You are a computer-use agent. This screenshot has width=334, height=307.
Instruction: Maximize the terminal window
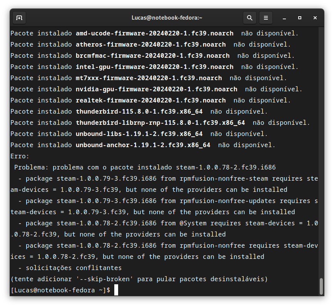pyautogui.click(x=300, y=18)
